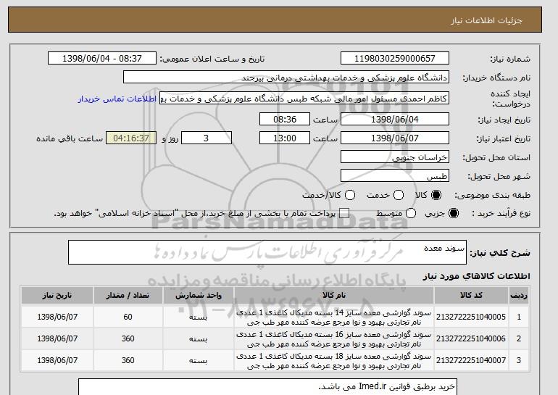Click the اطلاعات کالاهای مورد نیاز heading

[477, 276]
